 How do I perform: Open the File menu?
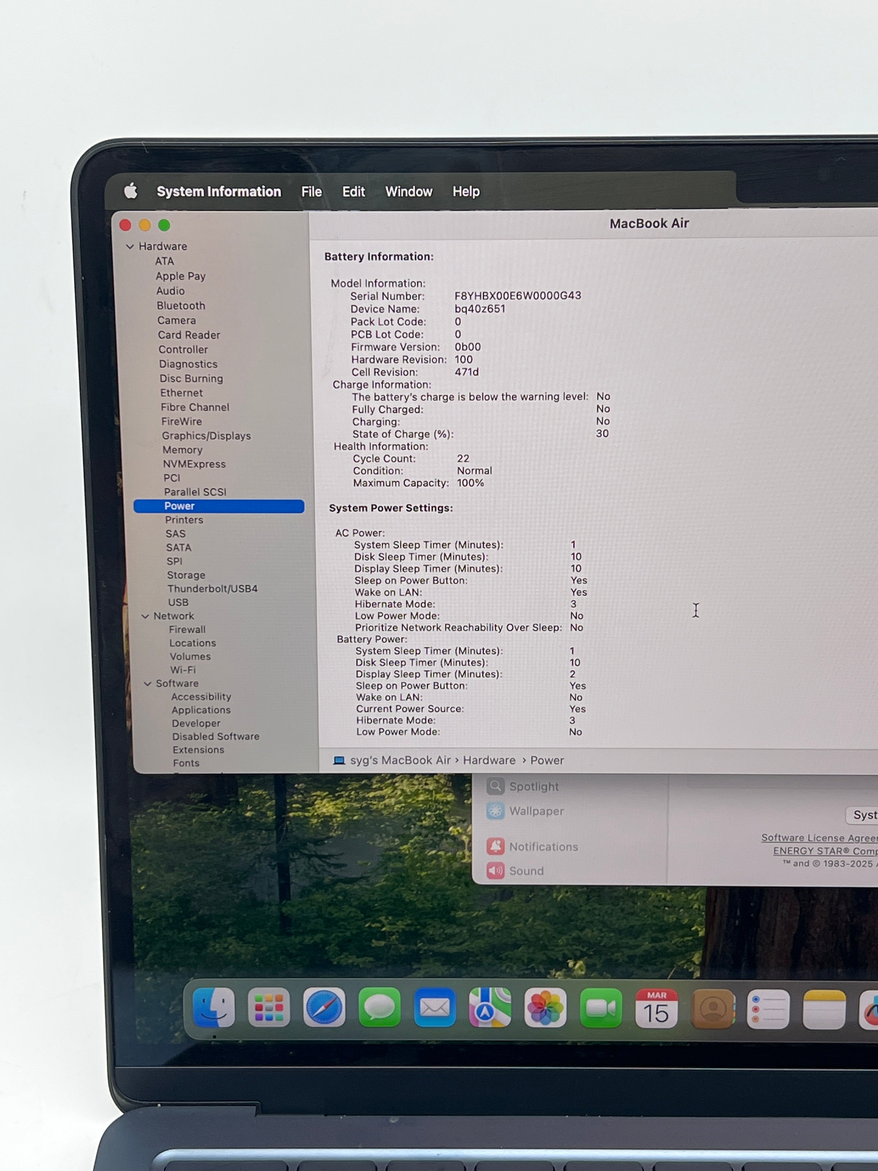pos(311,191)
